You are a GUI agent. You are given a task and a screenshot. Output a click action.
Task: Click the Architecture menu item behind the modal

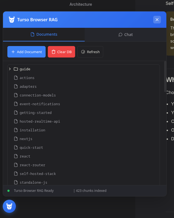point(81,4)
